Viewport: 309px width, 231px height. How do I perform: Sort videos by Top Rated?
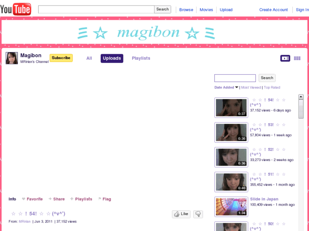click(x=272, y=87)
